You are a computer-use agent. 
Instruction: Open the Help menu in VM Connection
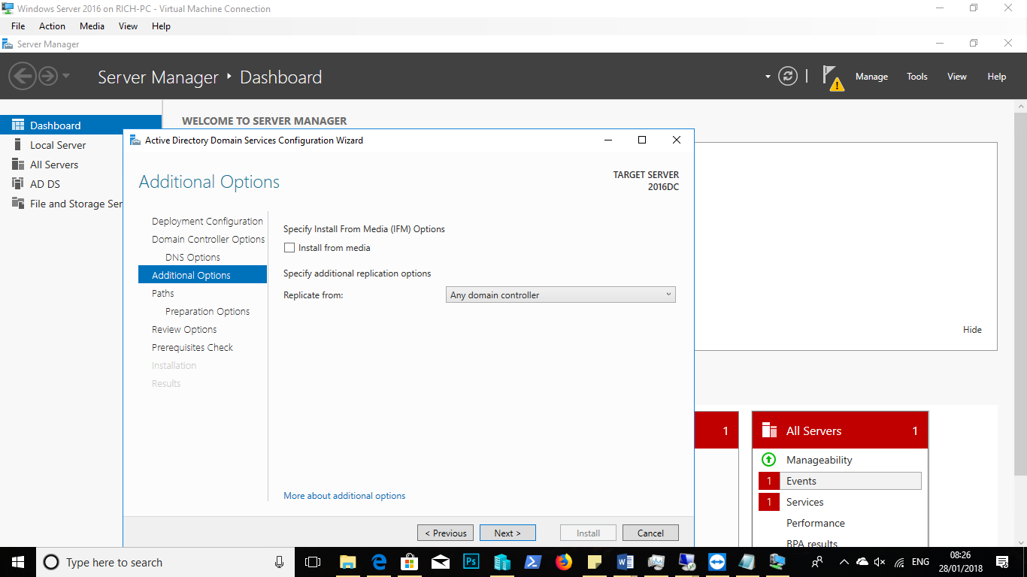(161, 26)
